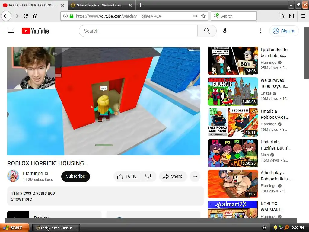
Task: Open ROBLOX WALMART video thumbnail
Action: coord(233,209)
